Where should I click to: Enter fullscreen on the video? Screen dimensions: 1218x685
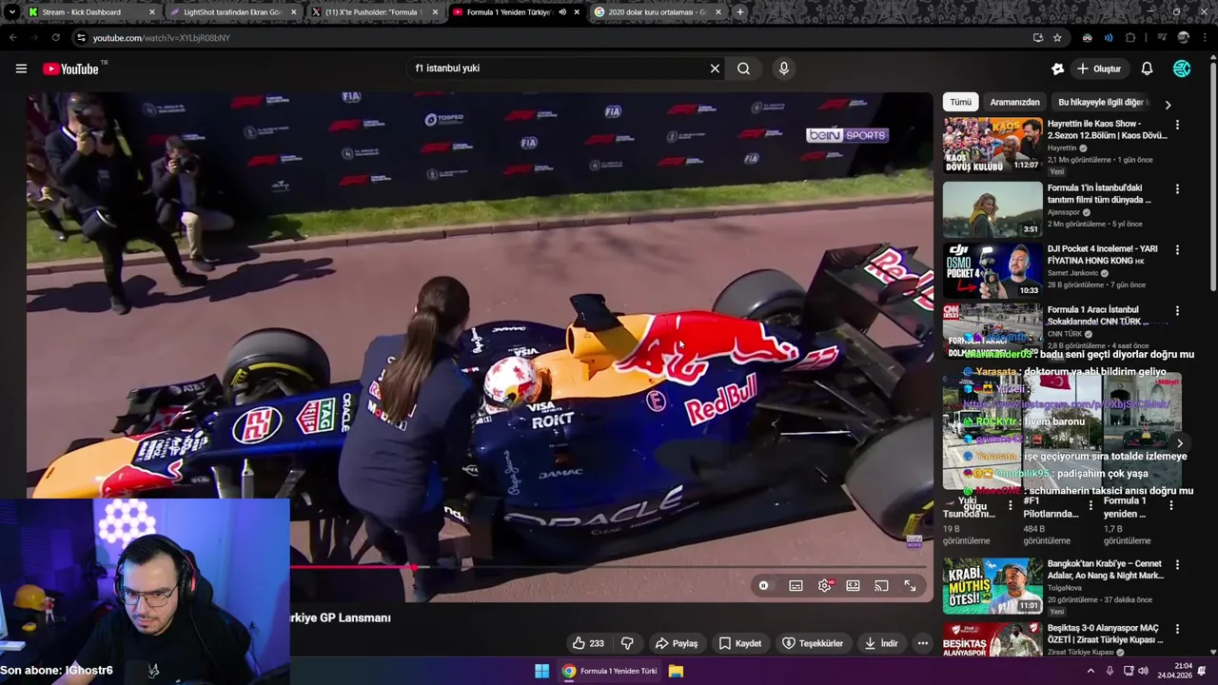click(x=910, y=586)
